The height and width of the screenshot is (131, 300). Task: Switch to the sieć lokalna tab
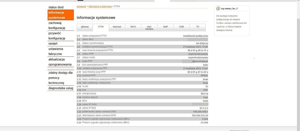click(x=149, y=28)
